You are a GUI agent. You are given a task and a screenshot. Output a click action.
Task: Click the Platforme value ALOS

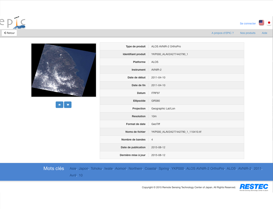click(155, 62)
